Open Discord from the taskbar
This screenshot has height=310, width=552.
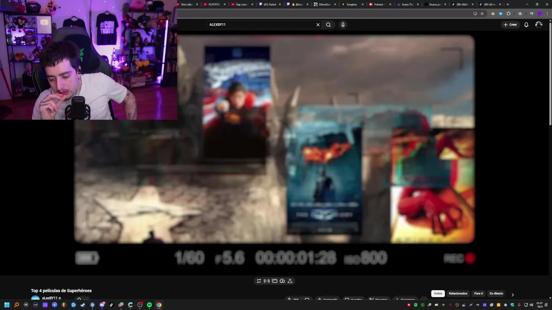click(x=102, y=305)
